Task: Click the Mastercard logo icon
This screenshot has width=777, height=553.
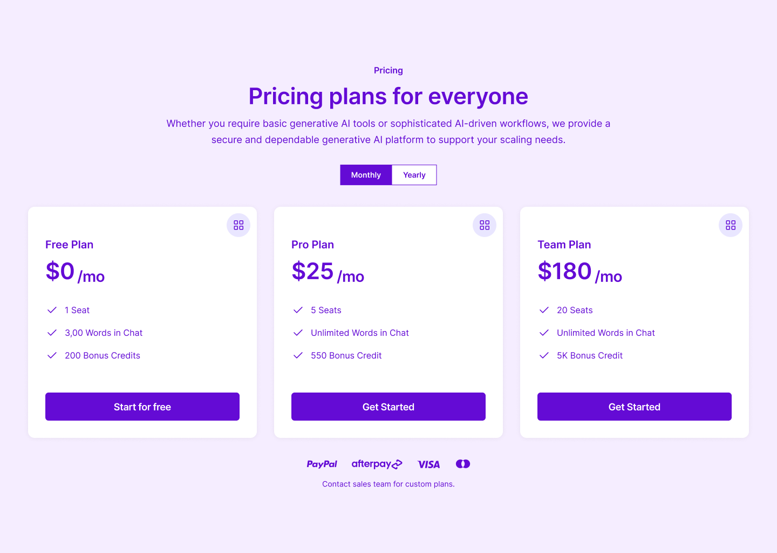Action: pyautogui.click(x=463, y=464)
